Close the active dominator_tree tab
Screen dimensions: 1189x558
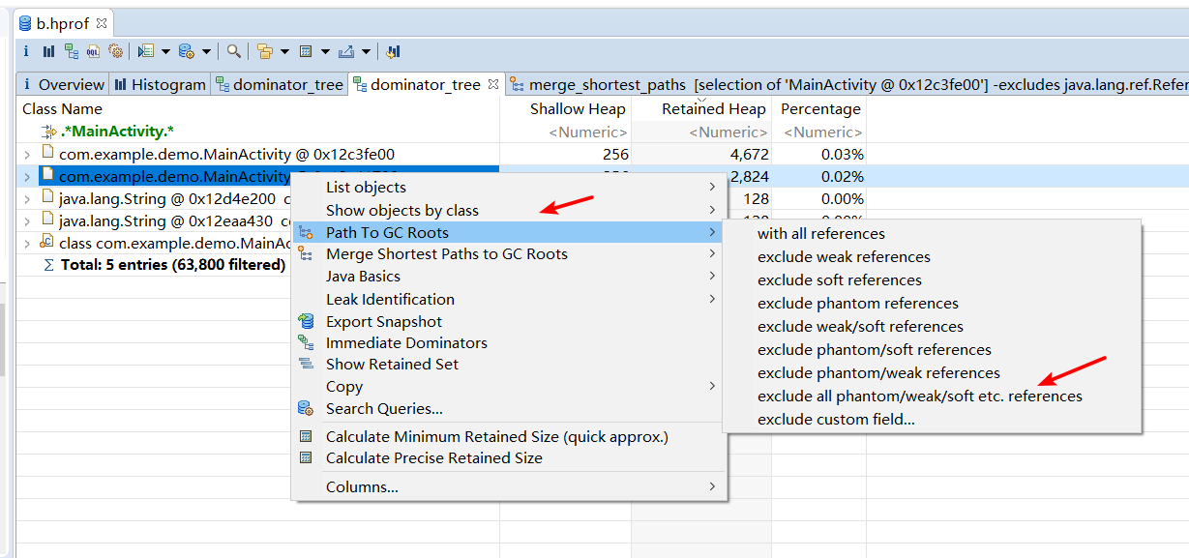point(493,84)
